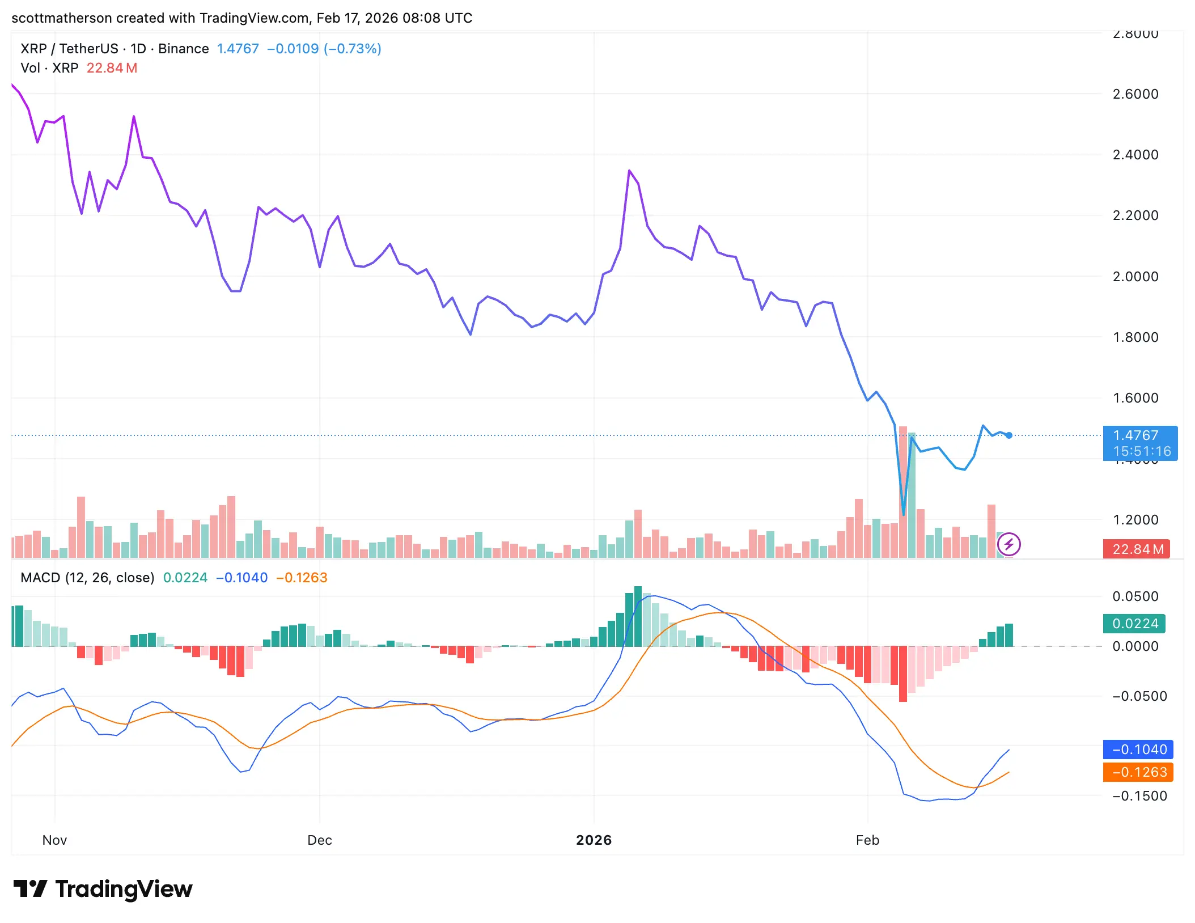
Task: Select the orange signal label −0.1263
Action: coord(1138,772)
